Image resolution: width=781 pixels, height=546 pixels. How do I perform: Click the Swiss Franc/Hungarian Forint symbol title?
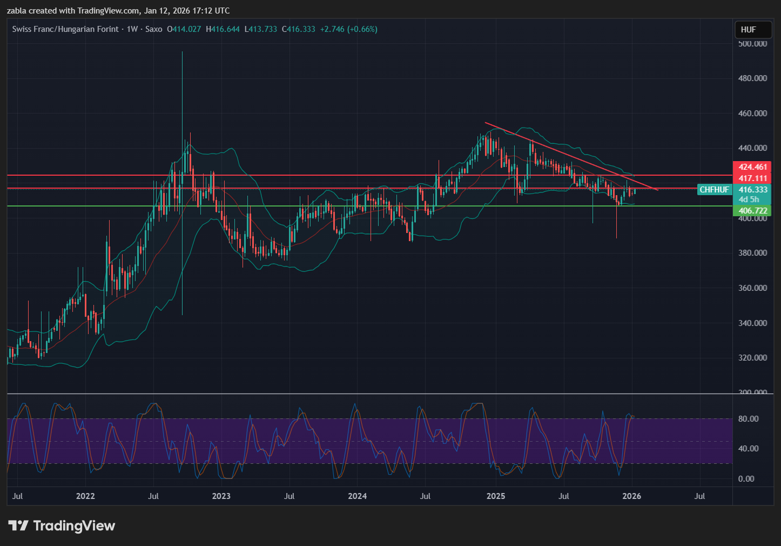pos(65,29)
